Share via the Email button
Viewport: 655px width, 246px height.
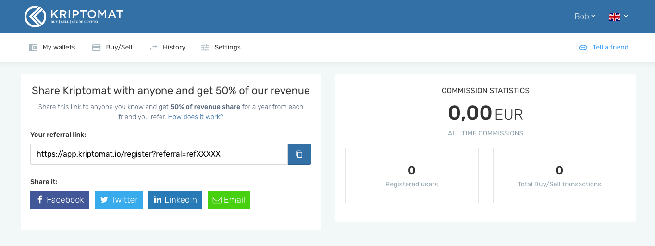point(229,200)
